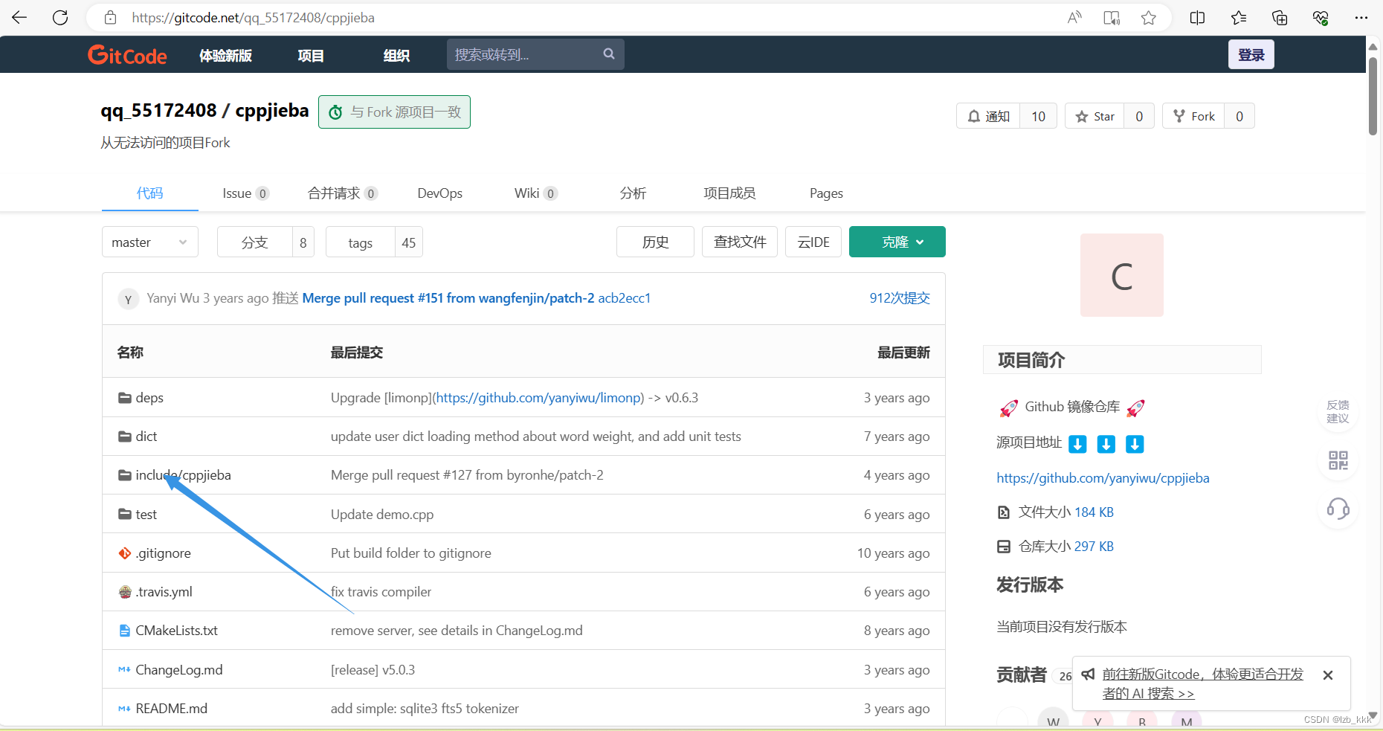Open 项目 in the top navigation
This screenshot has height=731, width=1383.
coord(311,56)
